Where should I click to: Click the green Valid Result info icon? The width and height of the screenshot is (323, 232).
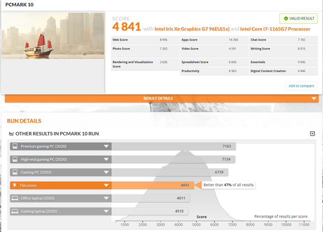[286, 18]
